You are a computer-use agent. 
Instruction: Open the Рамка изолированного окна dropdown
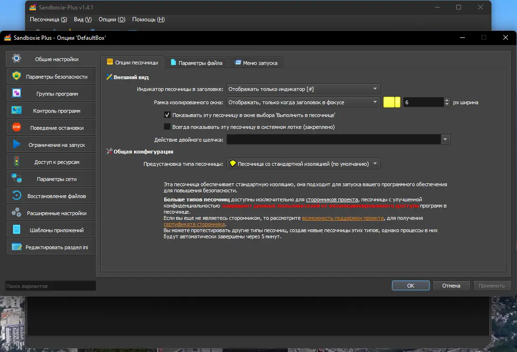pyautogui.click(x=303, y=102)
